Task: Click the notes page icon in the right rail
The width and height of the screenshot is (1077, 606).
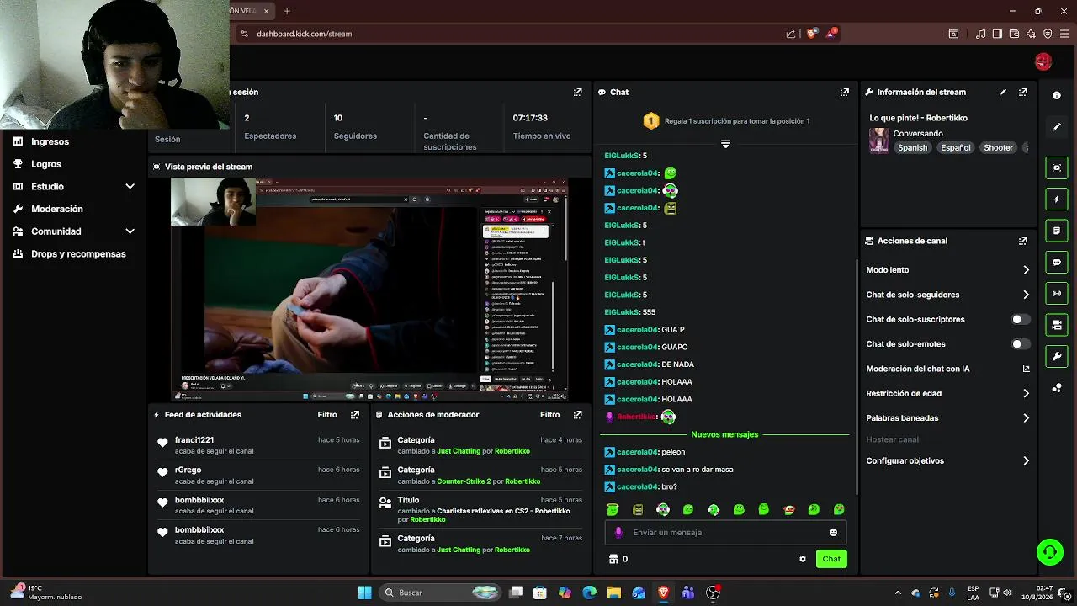Action: pyautogui.click(x=1057, y=231)
